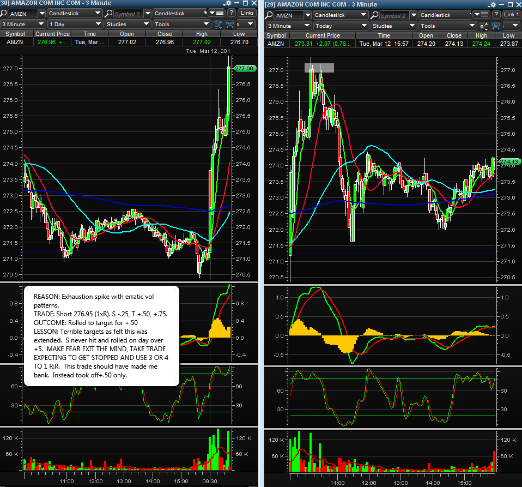The image size is (522, 487).
Task: Expand Symbol 2 dropdown arrow in window [30]
Action: (x=148, y=13)
